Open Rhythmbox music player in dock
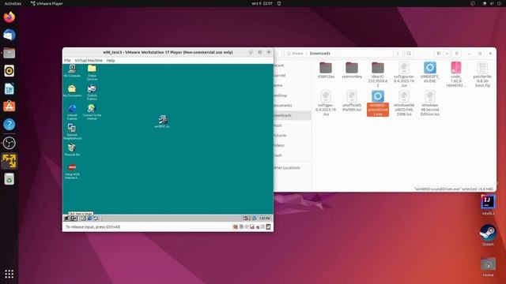The width and height of the screenshot is (506, 284). (9, 71)
